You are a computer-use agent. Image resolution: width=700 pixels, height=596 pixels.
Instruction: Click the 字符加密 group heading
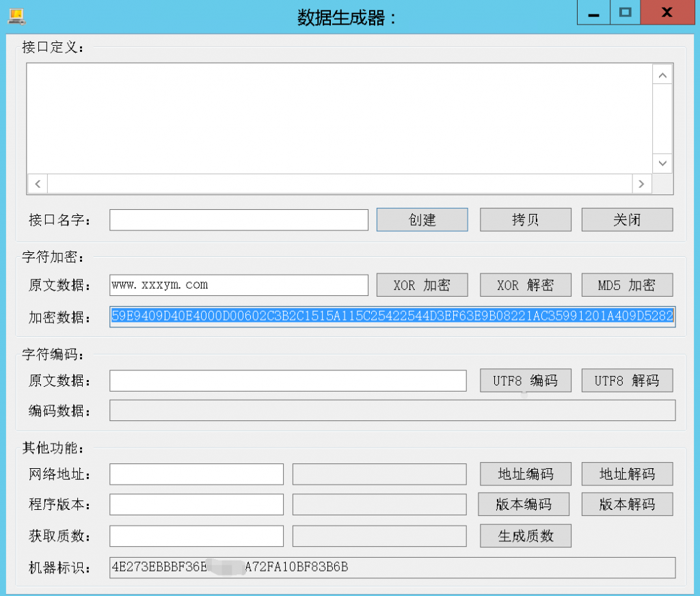(x=53, y=257)
